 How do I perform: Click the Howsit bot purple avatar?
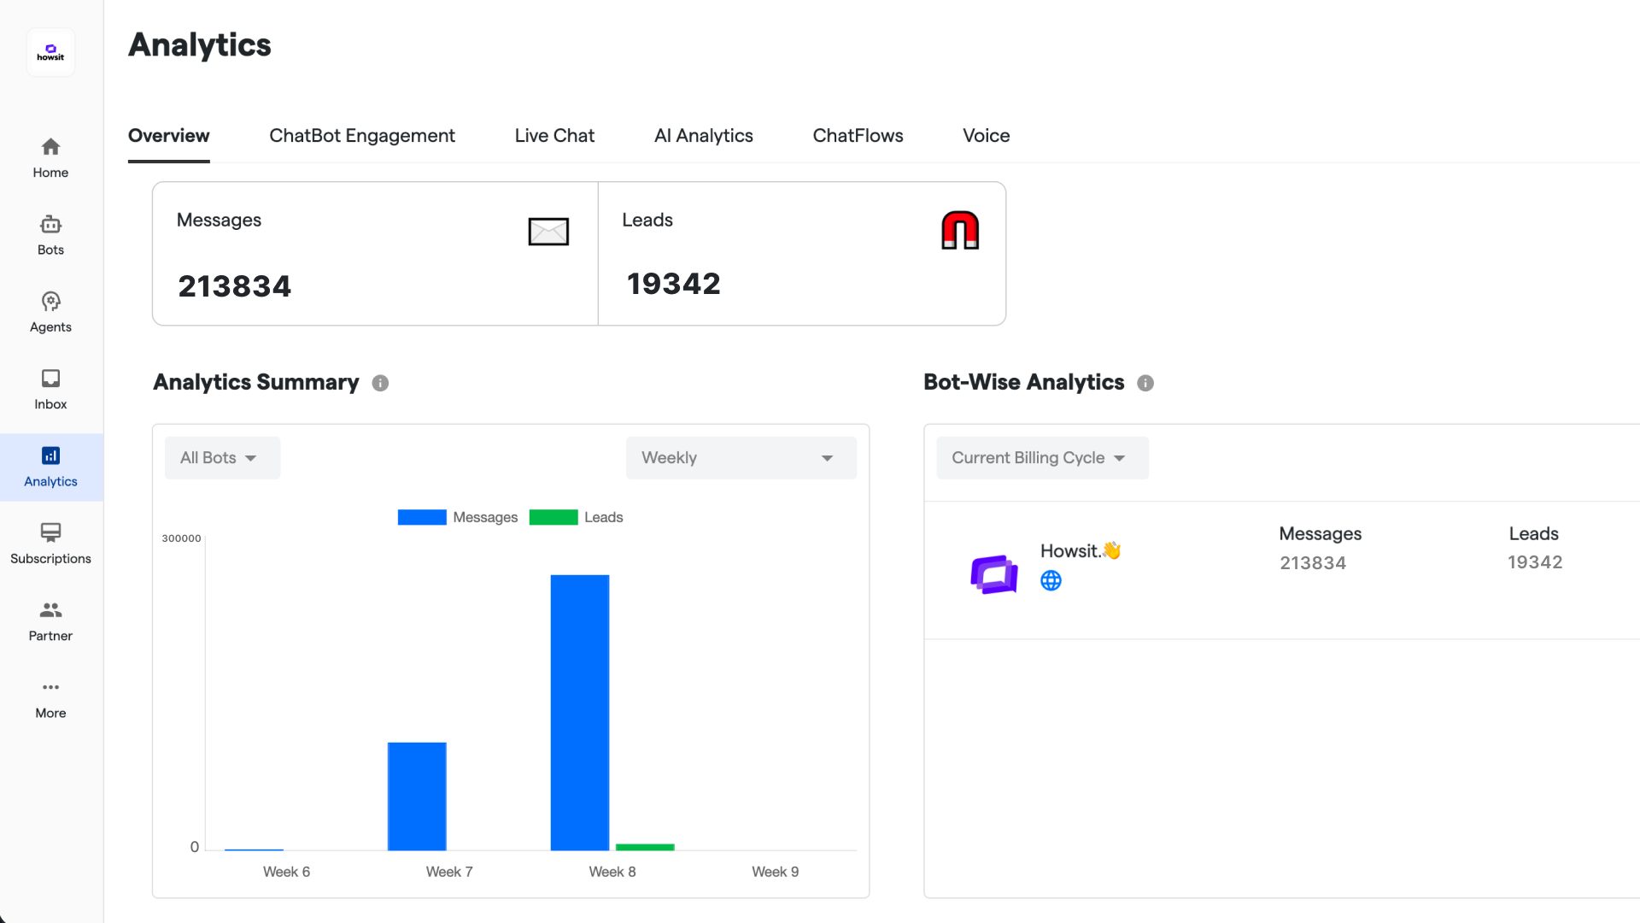click(994, 574)
